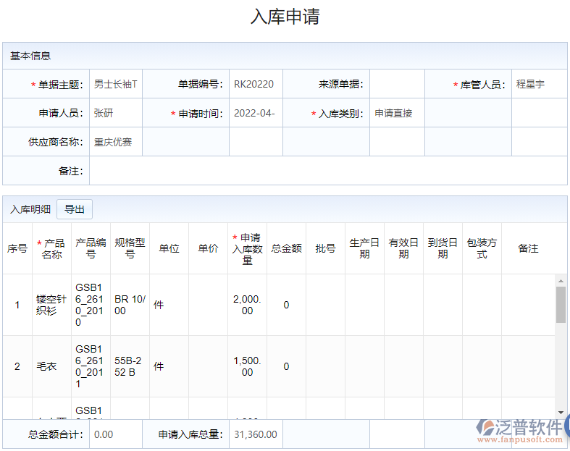Image resolution: width=570 pixels, height=451 pixels.
Task: Click the vertical scrollbar thumb in table
Action: (x=561, y=304)
